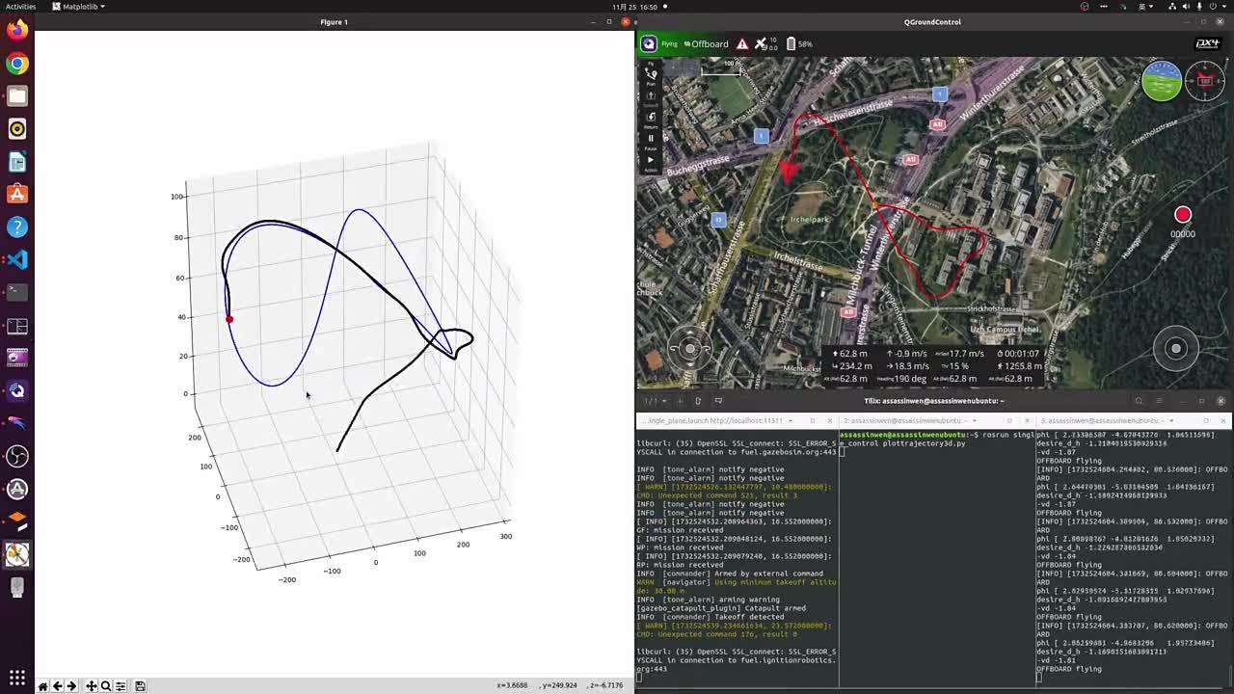Viewport: 1234px width, 694px height.
Task: Select the Matplotlib pan/move axes tool
Action: tap(91, 686)
